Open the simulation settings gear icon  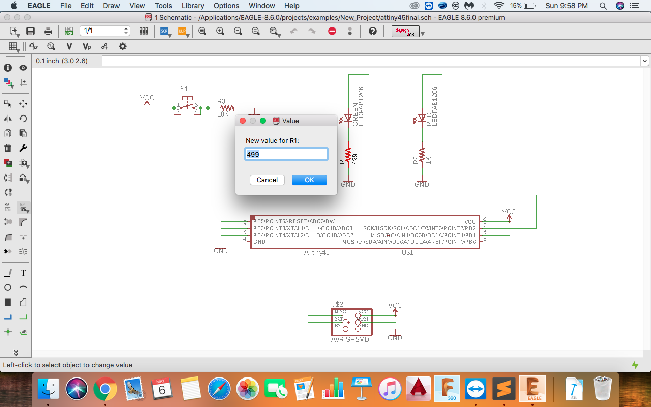(x=122, y=46)
